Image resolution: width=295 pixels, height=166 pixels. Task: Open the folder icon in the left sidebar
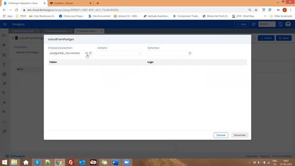pos(4,35)
